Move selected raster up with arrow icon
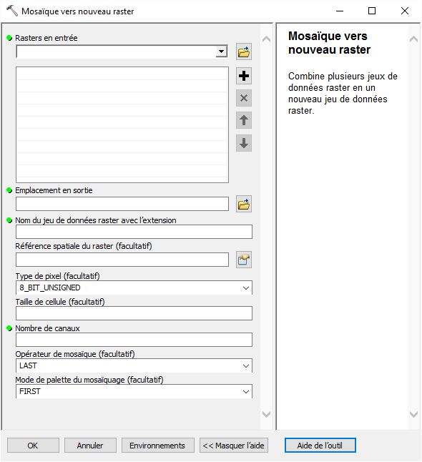The image size is (422, 462). point(244,120)
